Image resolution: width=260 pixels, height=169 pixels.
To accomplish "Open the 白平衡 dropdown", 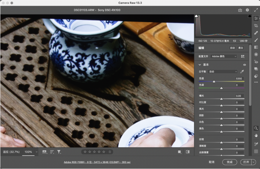I will pos(222,72).
